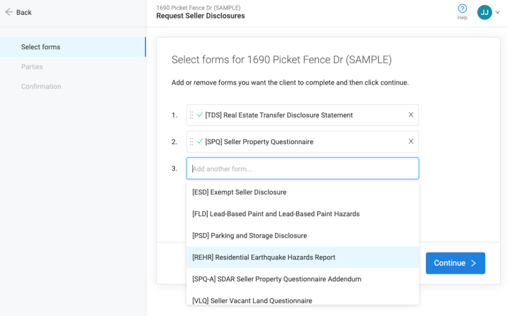Open the Select forms step
Viewport: 508px width, 316px height.
point(41,47)
